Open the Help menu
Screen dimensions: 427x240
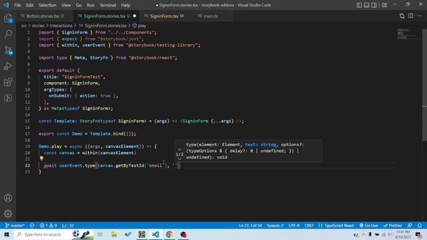(x=125, y=5)
